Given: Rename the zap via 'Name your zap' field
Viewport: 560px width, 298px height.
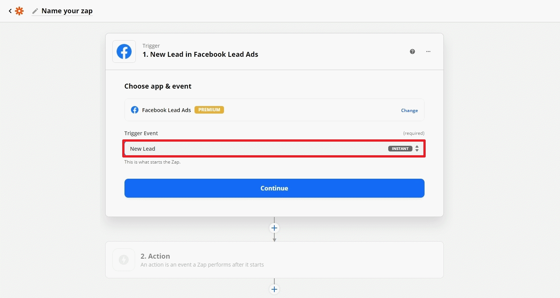Looking at the screenshot, I should coord(67,11).
